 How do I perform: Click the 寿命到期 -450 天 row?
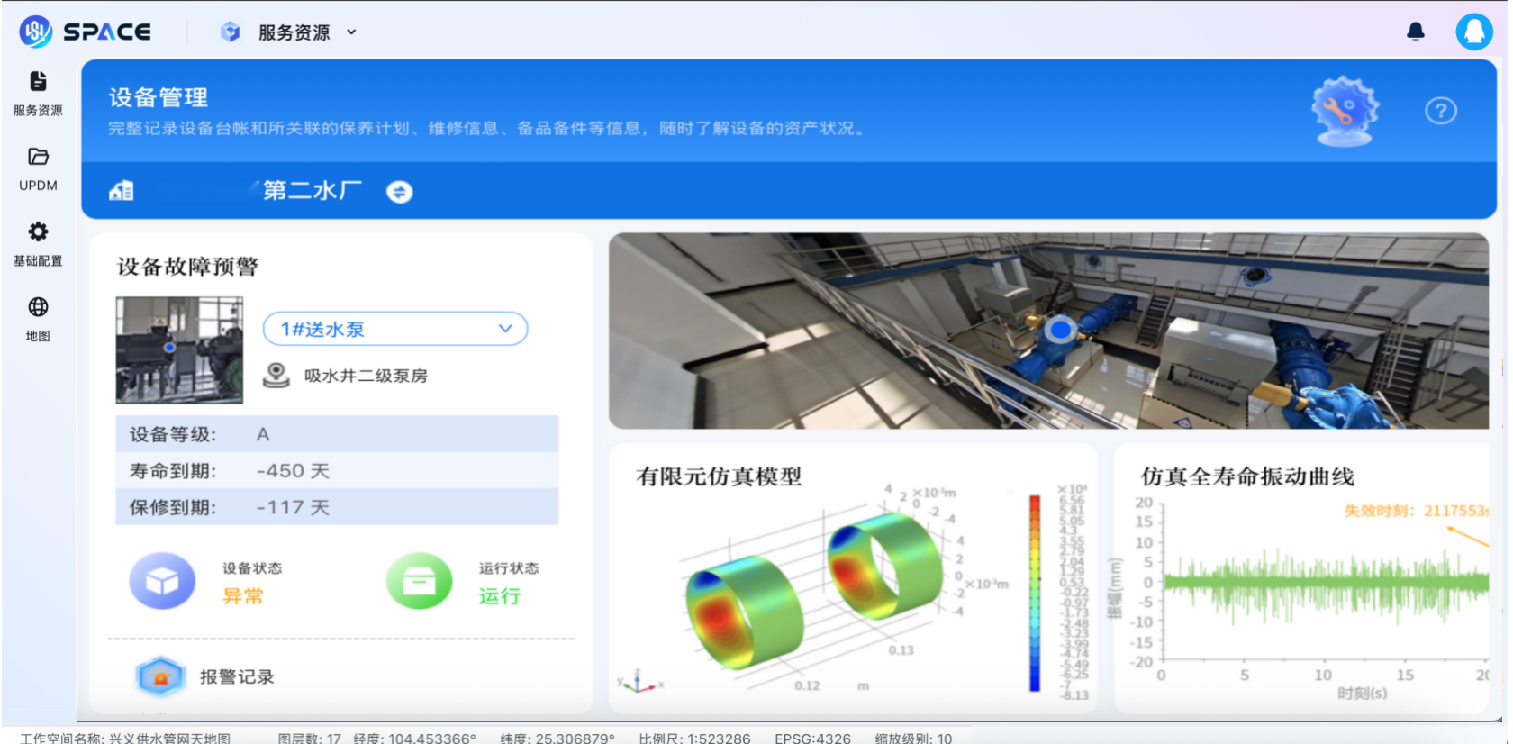point(337,470)
